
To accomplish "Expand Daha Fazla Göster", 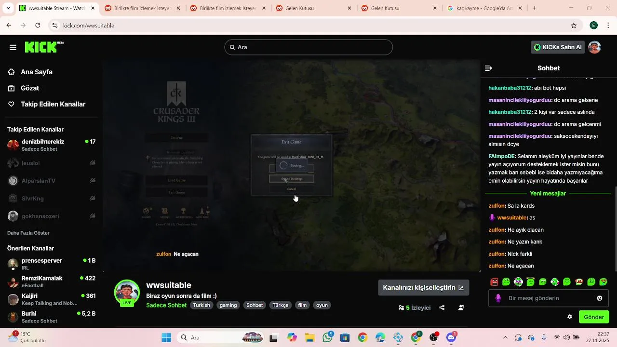I will pos(28,233).
